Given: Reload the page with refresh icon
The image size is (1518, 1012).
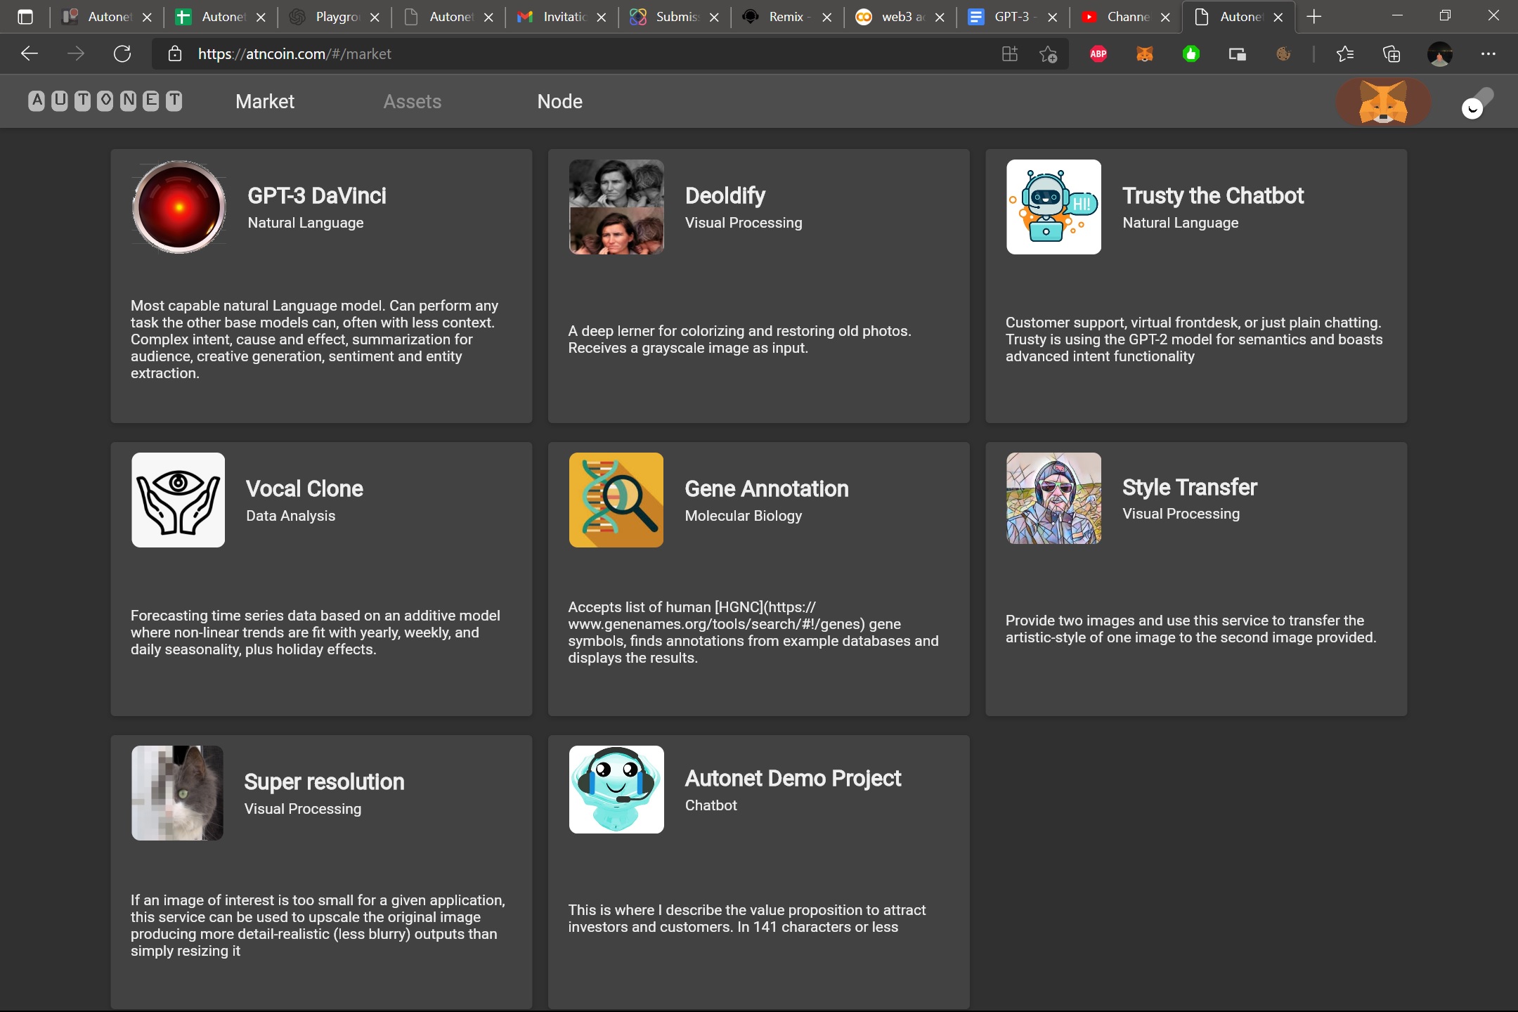Looking at the screenshot, I should coord(122,54).
